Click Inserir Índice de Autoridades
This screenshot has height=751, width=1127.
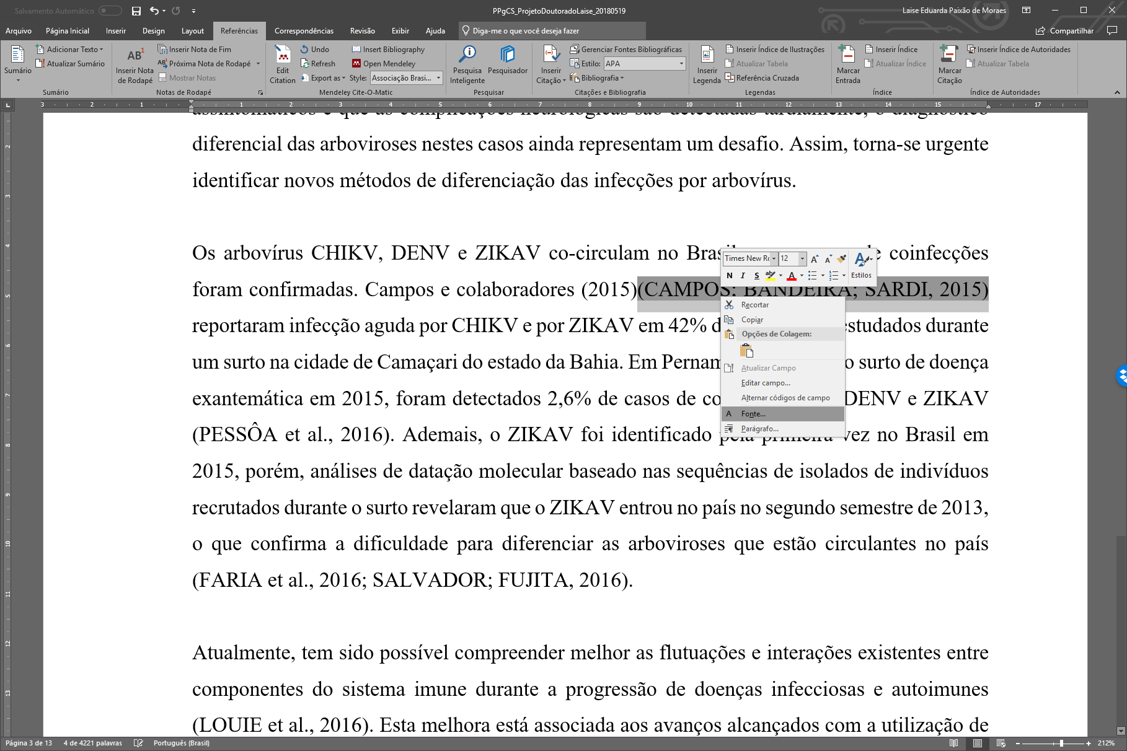[x=1019, y=50]
